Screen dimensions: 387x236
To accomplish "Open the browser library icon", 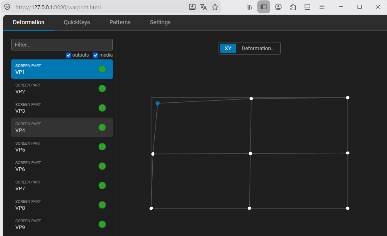I will 249,7.
